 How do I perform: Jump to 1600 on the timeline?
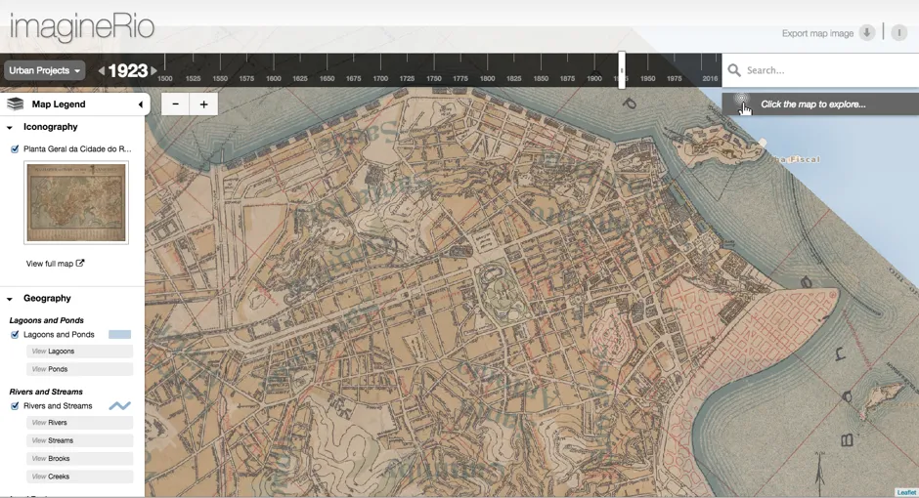pyautogui.click(x=273, y=78)
